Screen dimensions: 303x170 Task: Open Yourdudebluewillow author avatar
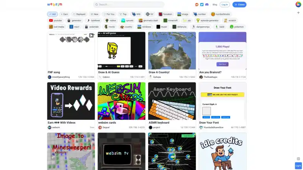pos(201,127)
